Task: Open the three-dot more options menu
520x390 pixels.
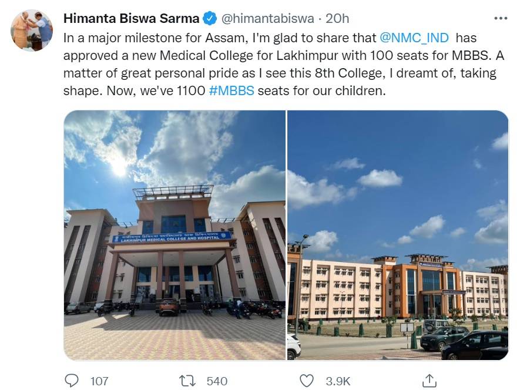Action: tap(500, 18)
